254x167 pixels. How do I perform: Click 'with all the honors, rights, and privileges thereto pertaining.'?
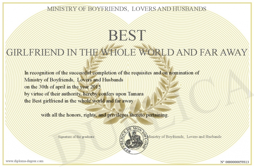105,115
